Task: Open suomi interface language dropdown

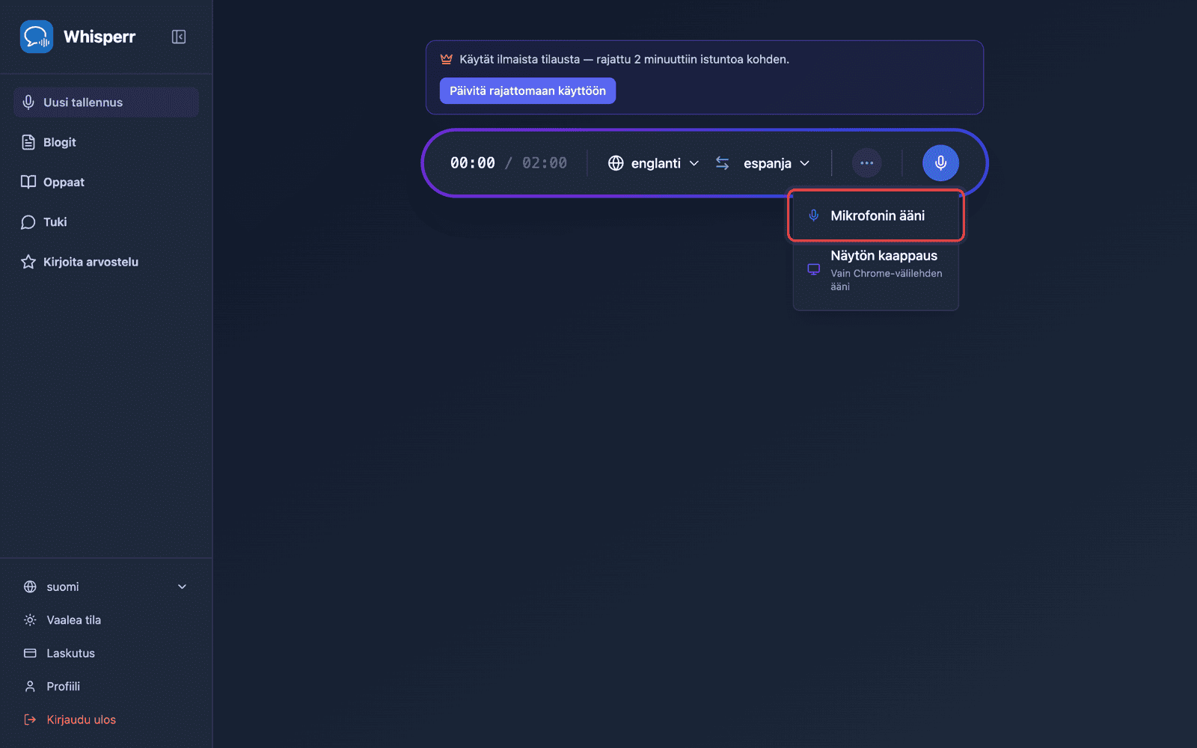Action: point(105,587)
